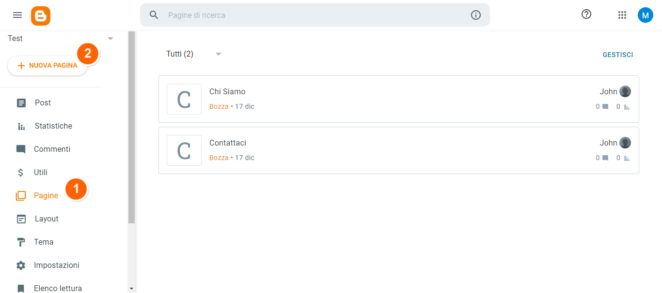Open the Utili earnings dollar icon
The image size is (662, 293).
[21, 172]
